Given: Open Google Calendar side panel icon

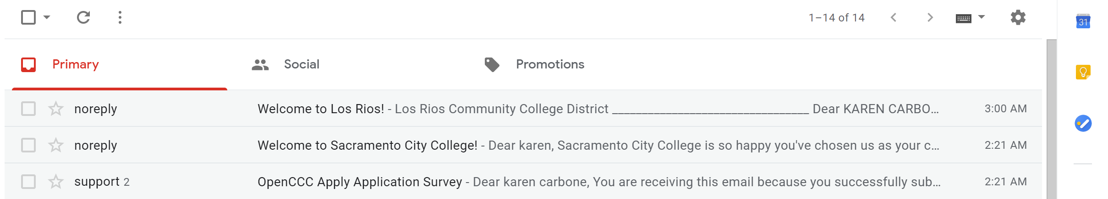Looking at the screenshot, I should tap(1083, 21).
